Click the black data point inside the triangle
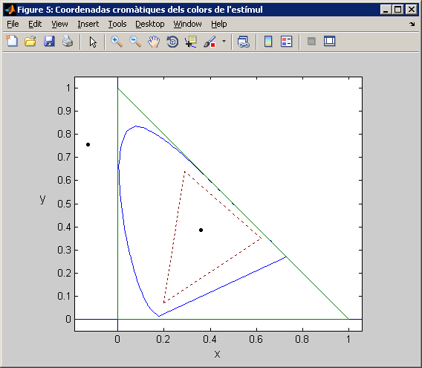This screenshot has width=422, height=368. click(x=201, y=230)
